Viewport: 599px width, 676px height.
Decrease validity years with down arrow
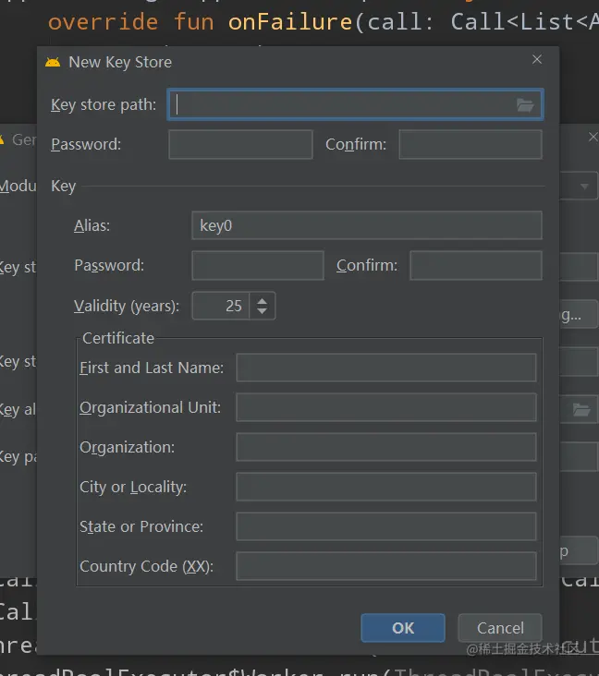coord(262,311)
